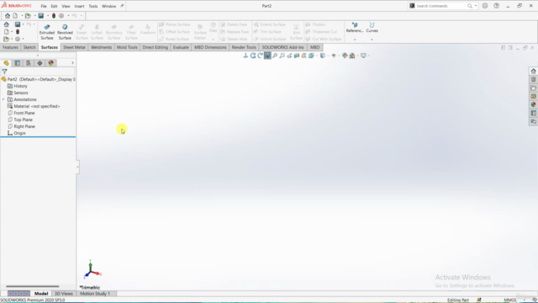Select the Model bottom tab
Image resolution: width=538 pixels, height=303 pixels.
click(x=41, y=294)
